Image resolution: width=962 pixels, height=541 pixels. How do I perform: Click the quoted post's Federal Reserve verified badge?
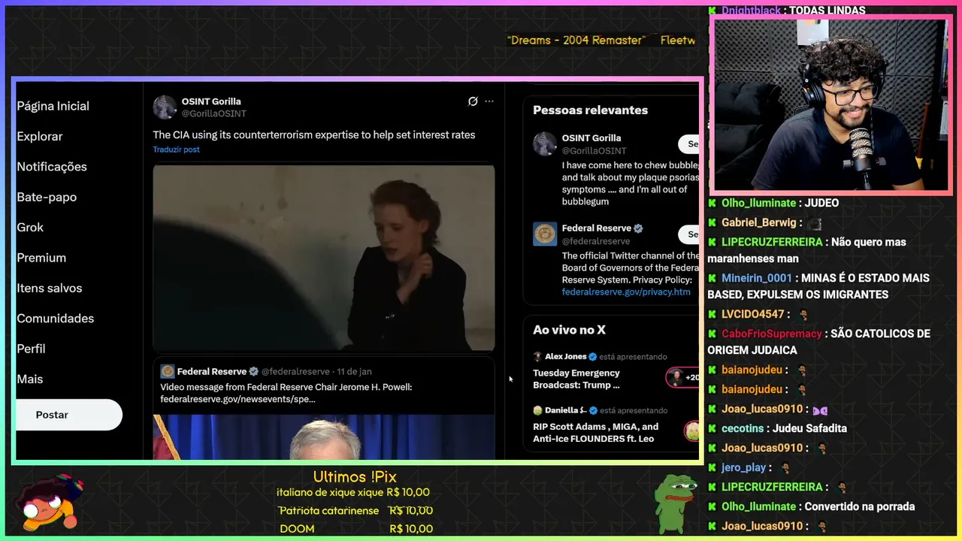(254, 371)
